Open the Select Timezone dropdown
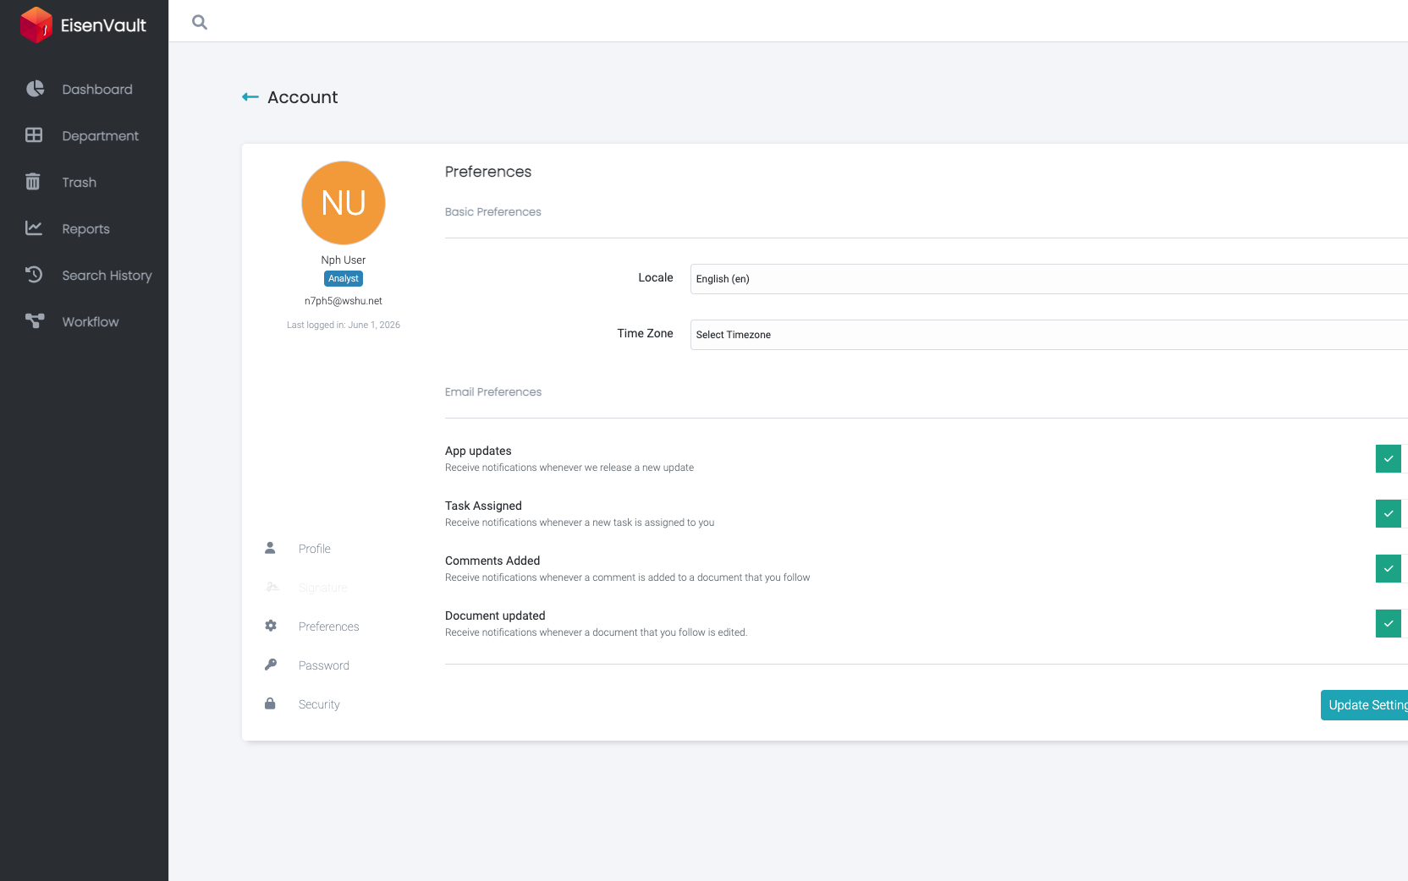 [1049, 335]
